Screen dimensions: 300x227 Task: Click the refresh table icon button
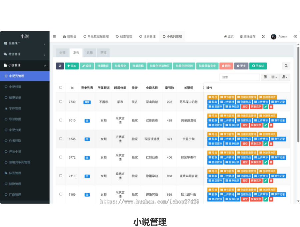(60, 66)
